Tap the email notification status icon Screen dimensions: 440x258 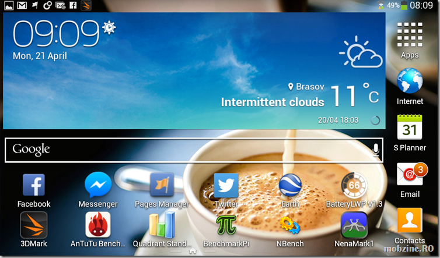point(60,5)
